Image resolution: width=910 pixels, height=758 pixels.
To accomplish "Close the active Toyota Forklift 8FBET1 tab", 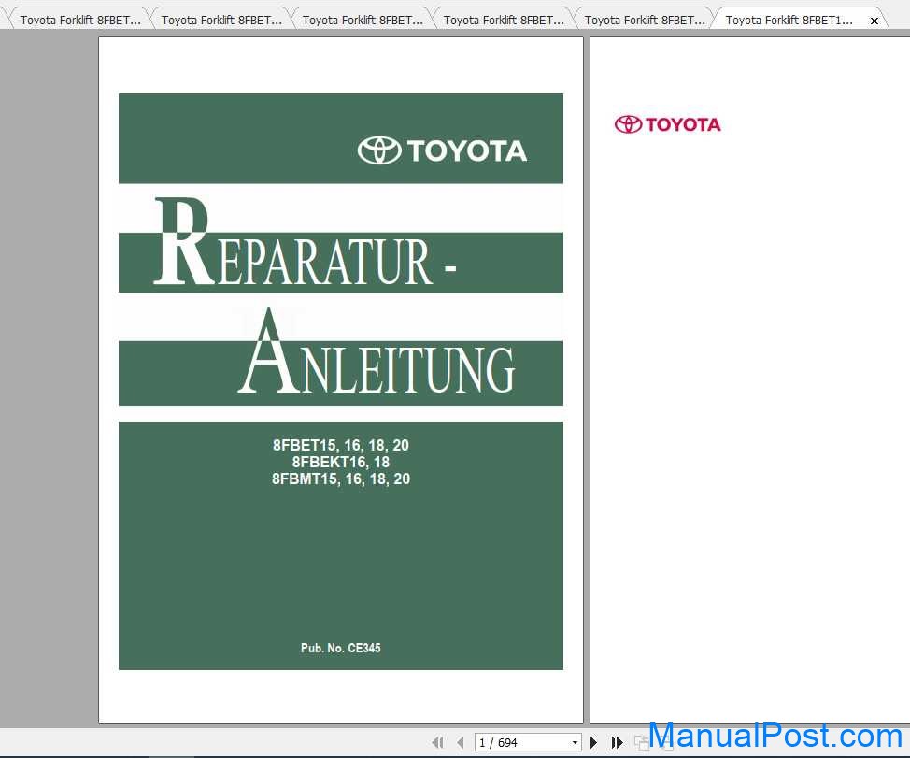I will pos(874,21).
